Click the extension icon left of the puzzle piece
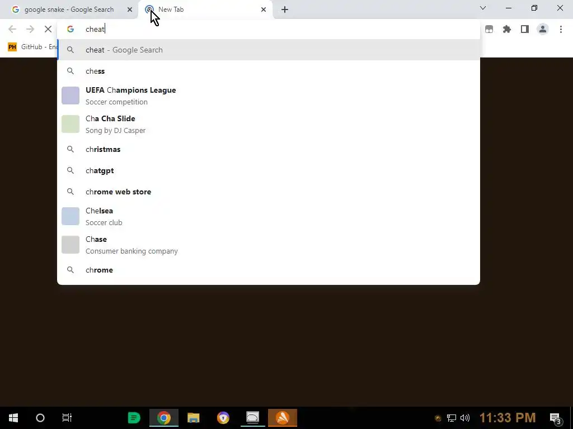Screen dimensions: 573x429 pyautogui.click(x=489, y=29)
